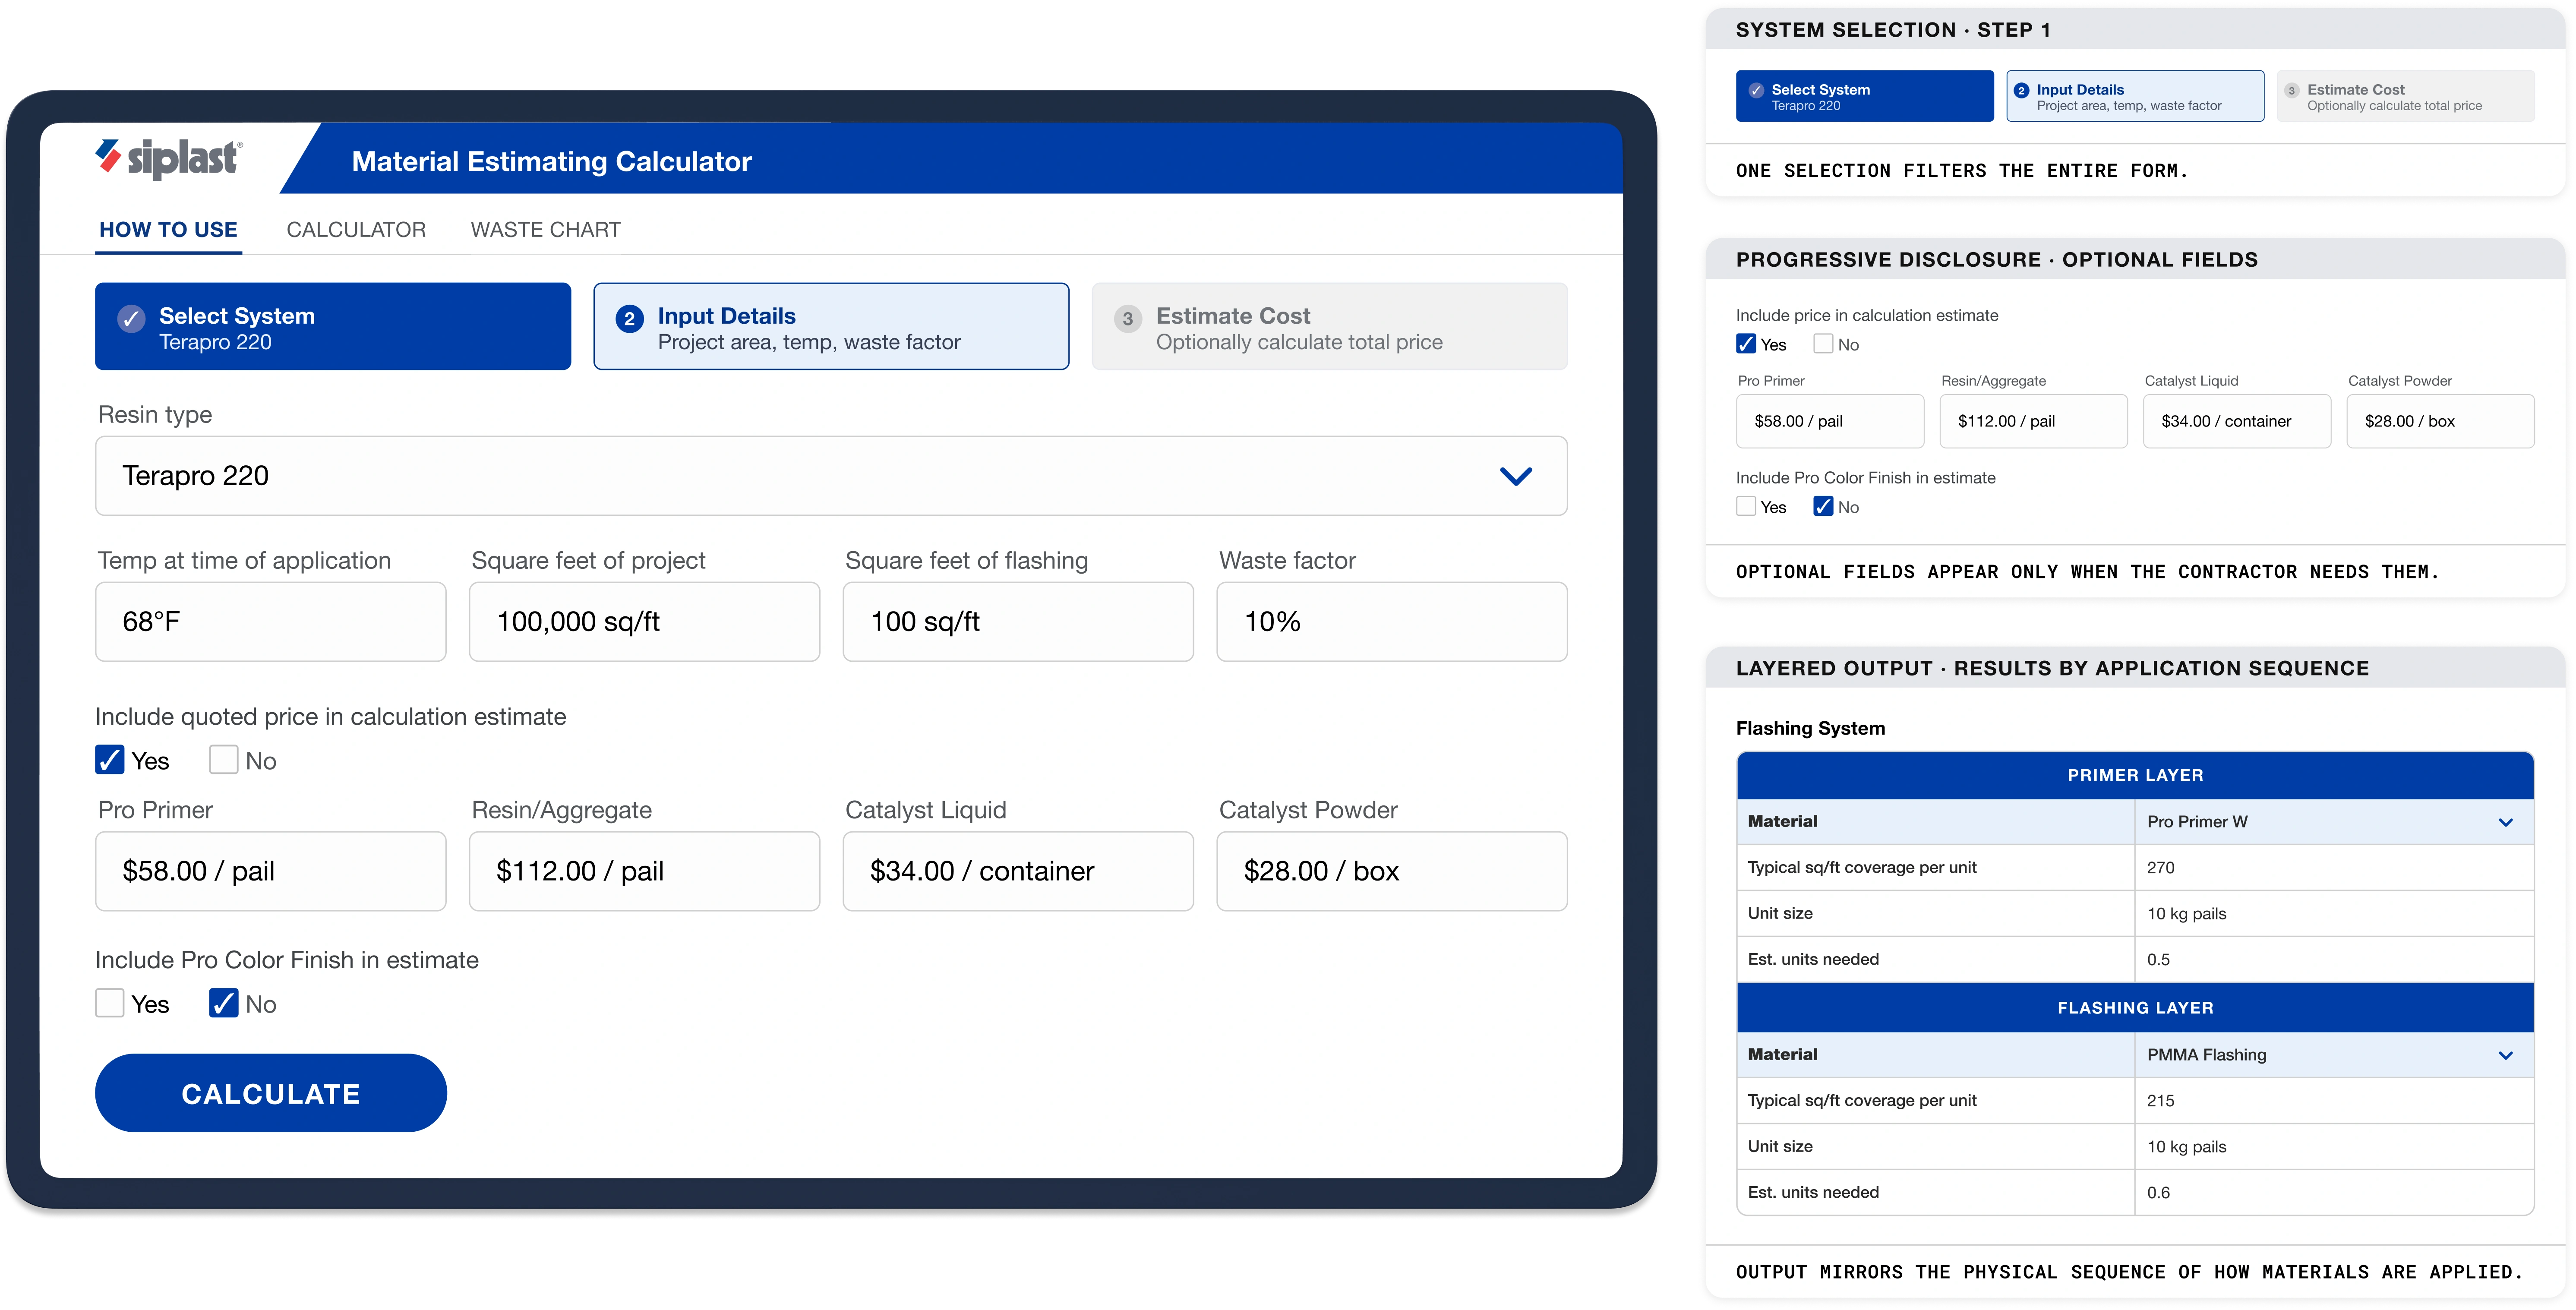Select the Input Details step in System Selection panel
This screenshot has height=1310, width=2576.
pos(2135,96)
